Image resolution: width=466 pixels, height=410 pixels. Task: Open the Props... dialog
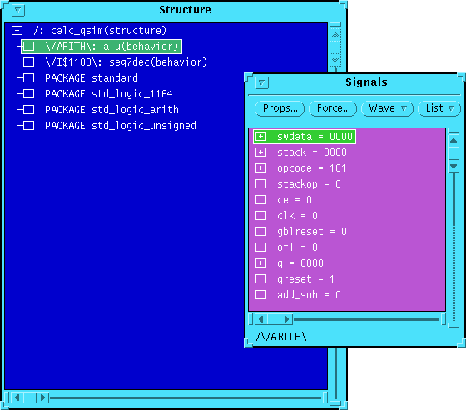(280, 108)
